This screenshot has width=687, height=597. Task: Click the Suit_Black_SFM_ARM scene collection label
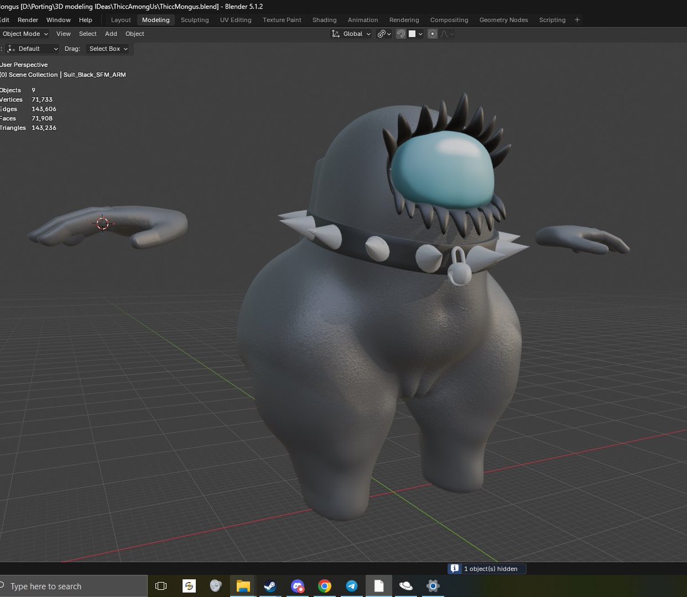tap(94, 74)
